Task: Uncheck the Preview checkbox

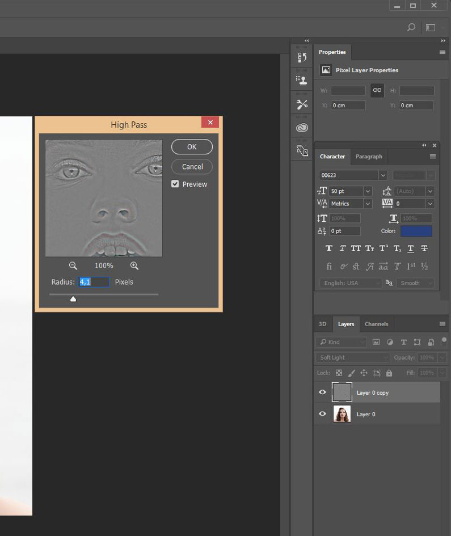Action: [175, 184]
